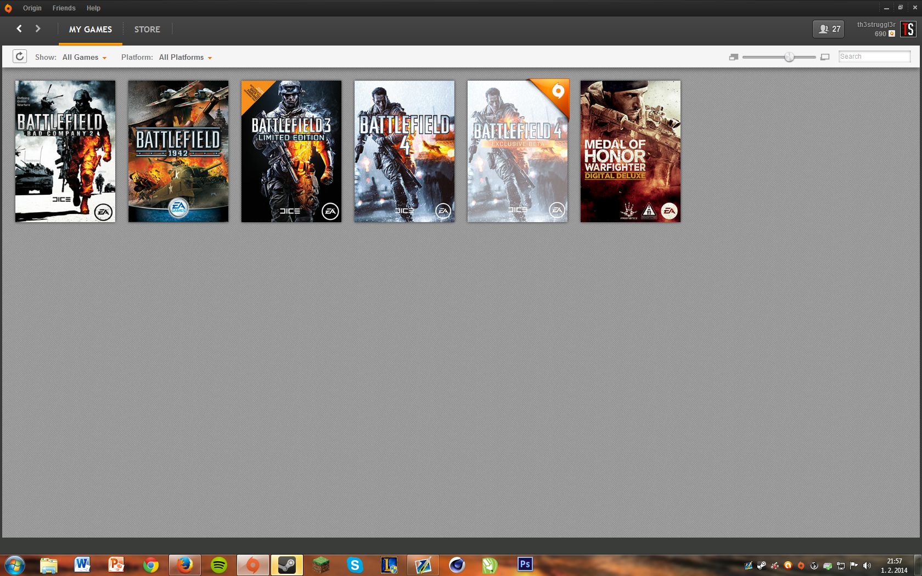
Task: Select Battlefield 3 Limited Edition tile
Action: (291, 151)
